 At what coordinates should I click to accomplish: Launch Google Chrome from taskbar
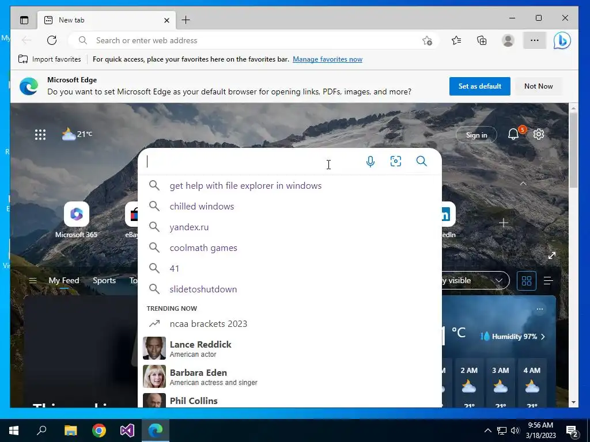pos(99,430)
